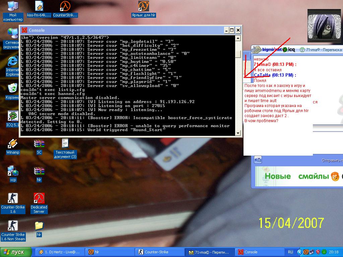The width and height of the screenshot is (343, 257).
Task: Switch to Counter-Strike taskbar item
Action: coord(159,252)
